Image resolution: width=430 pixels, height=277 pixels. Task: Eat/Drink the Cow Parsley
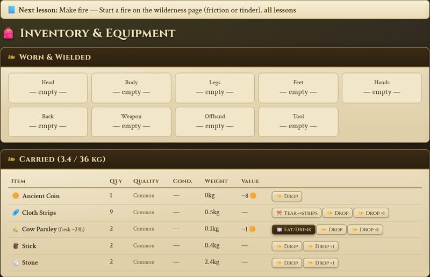pos(293,230)
